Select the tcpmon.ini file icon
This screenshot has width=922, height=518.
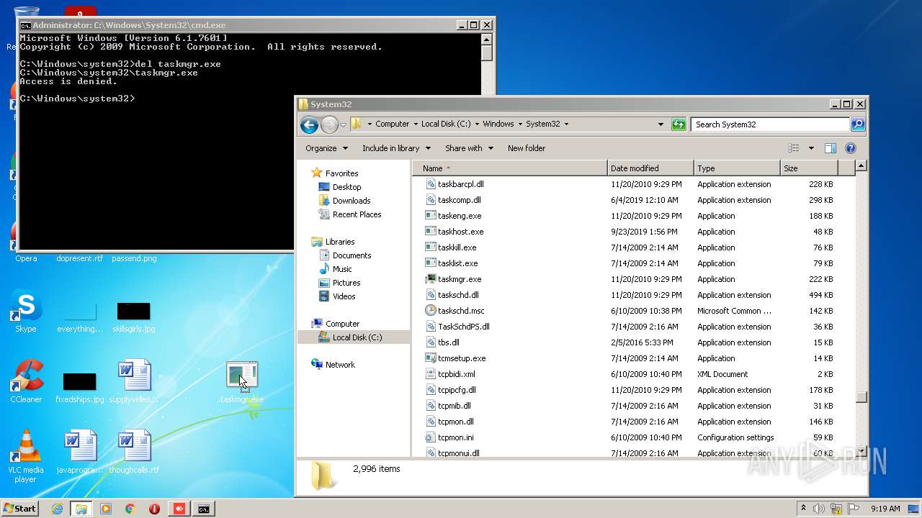click(431, 437)
